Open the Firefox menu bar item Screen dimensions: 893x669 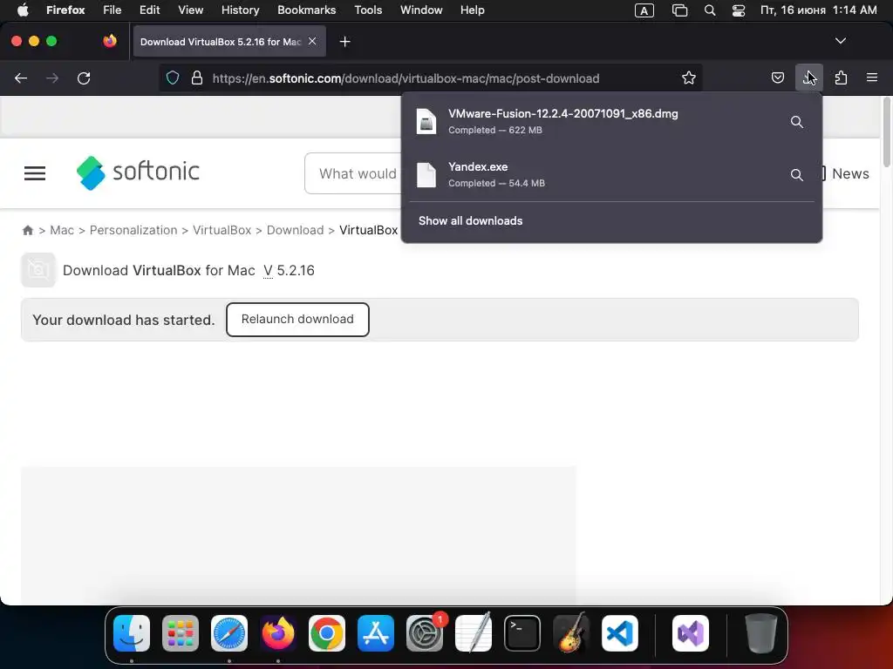[x=65, y=10]
